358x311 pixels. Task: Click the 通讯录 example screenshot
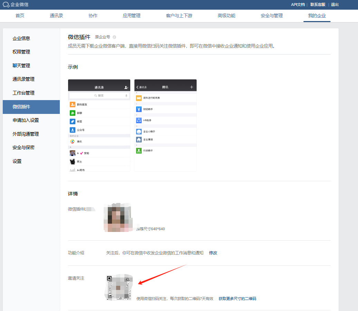point(99,125)
